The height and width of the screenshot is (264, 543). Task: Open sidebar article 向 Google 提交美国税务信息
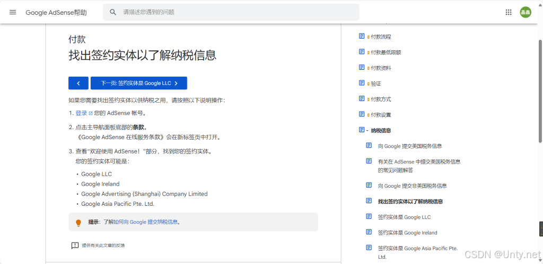click(410, 146)
